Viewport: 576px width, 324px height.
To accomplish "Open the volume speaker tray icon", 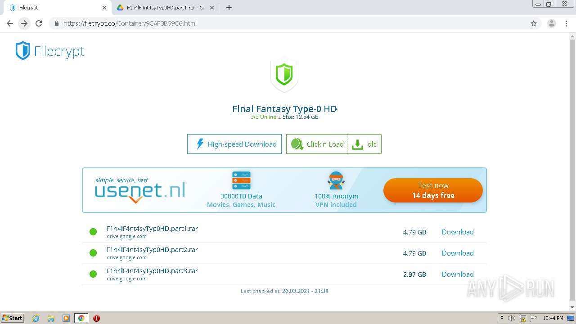I will coord(512,318).
